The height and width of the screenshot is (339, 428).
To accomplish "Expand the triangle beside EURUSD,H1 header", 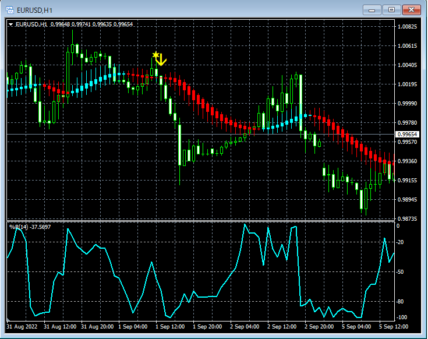I will tap(10, 24).
